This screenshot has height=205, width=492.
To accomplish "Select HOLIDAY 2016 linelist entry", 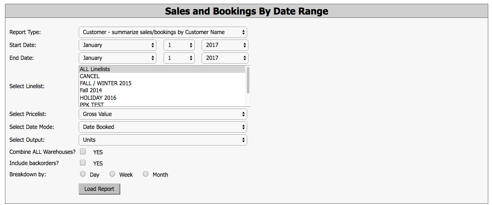I will [x=162, y=98].
